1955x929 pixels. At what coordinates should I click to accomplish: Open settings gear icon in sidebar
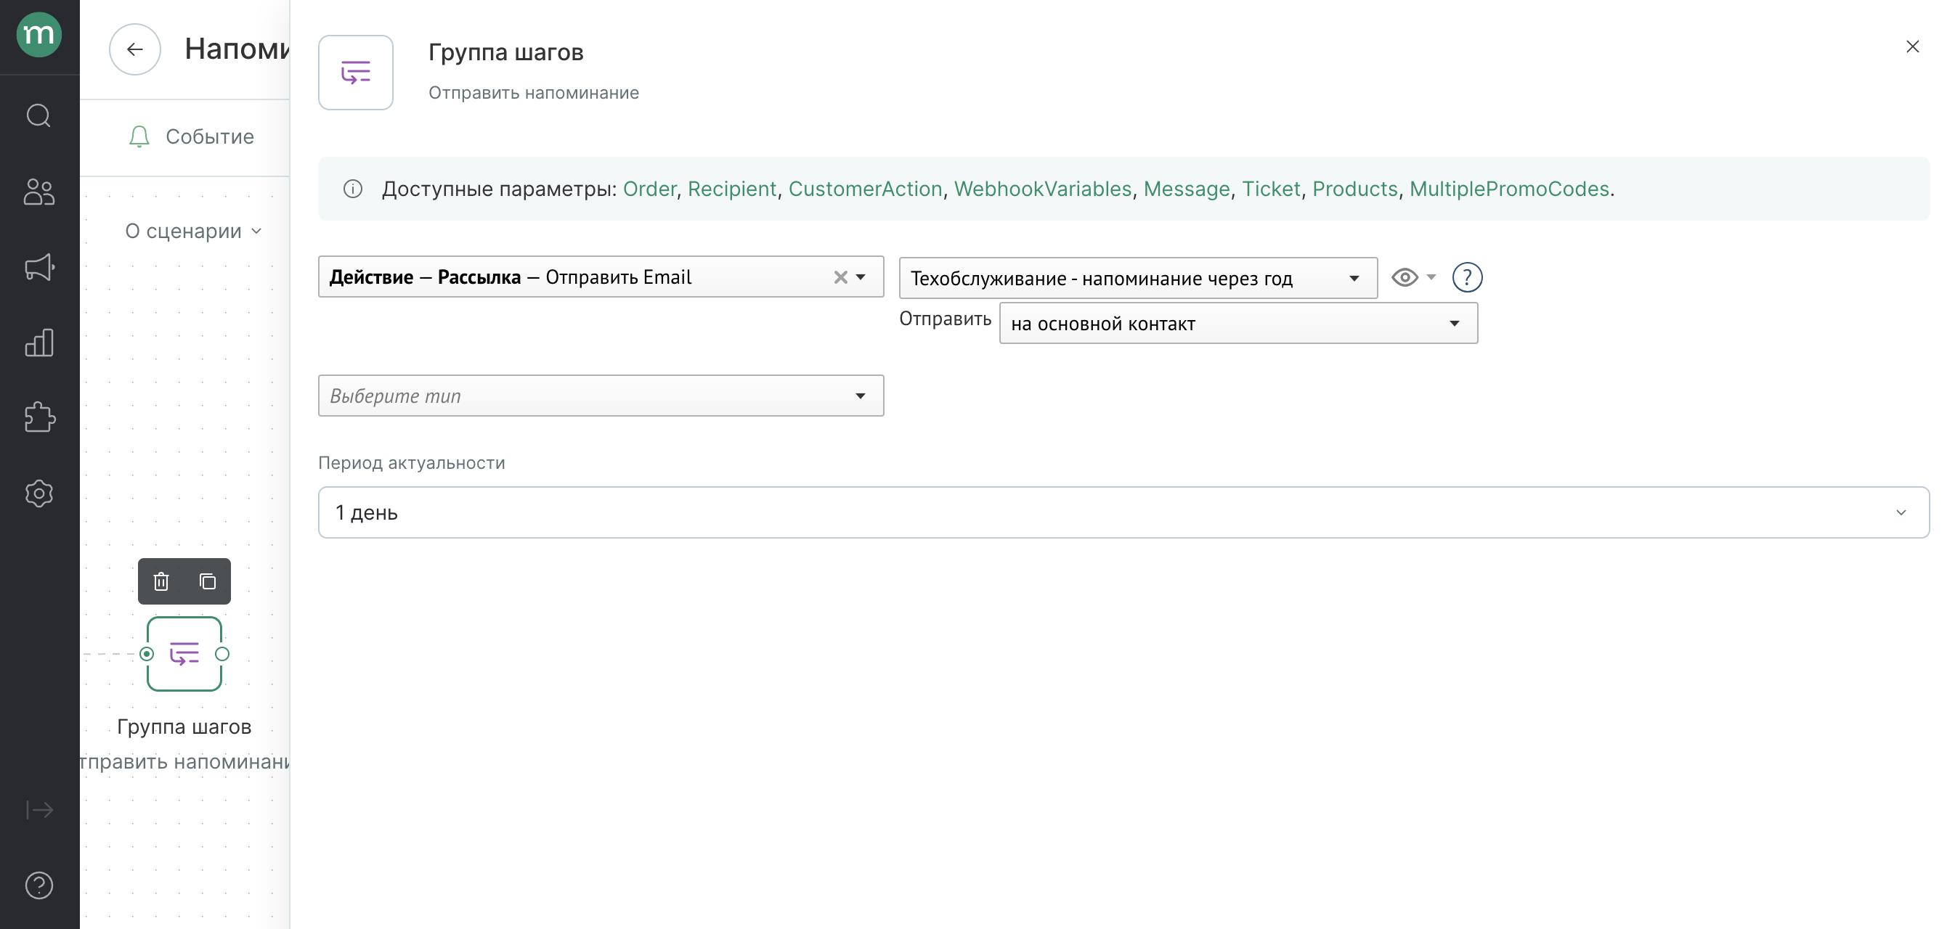click(x=38, y=494)
